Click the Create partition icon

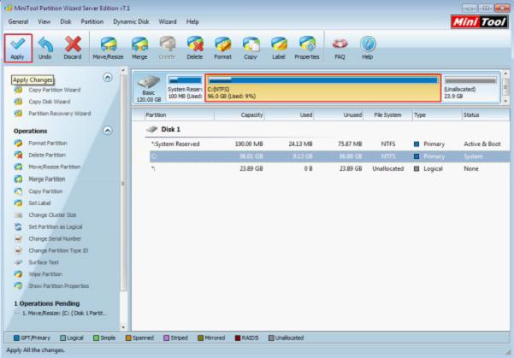pos(167,48)
